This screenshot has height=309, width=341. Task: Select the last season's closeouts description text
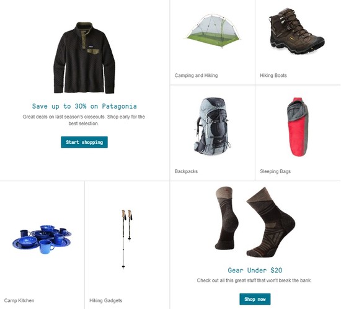84,120
